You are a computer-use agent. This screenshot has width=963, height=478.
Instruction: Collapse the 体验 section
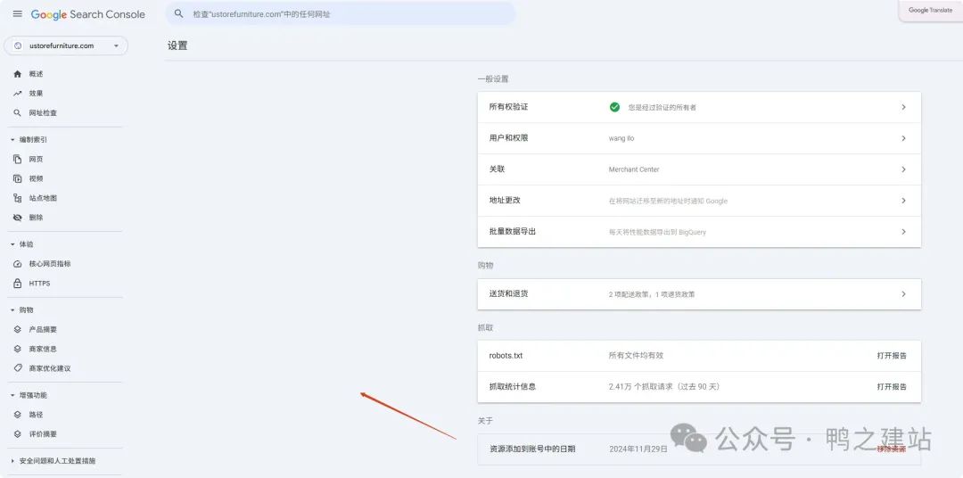coord(12,244)
